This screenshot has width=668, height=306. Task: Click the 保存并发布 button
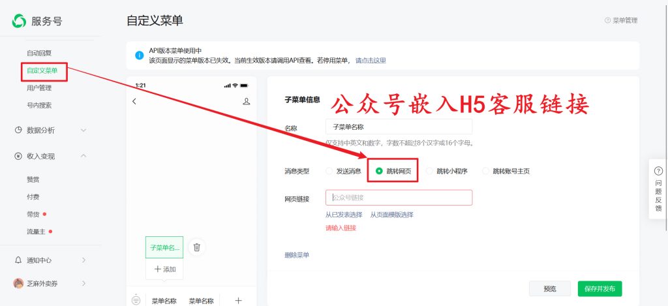point(600,288)
